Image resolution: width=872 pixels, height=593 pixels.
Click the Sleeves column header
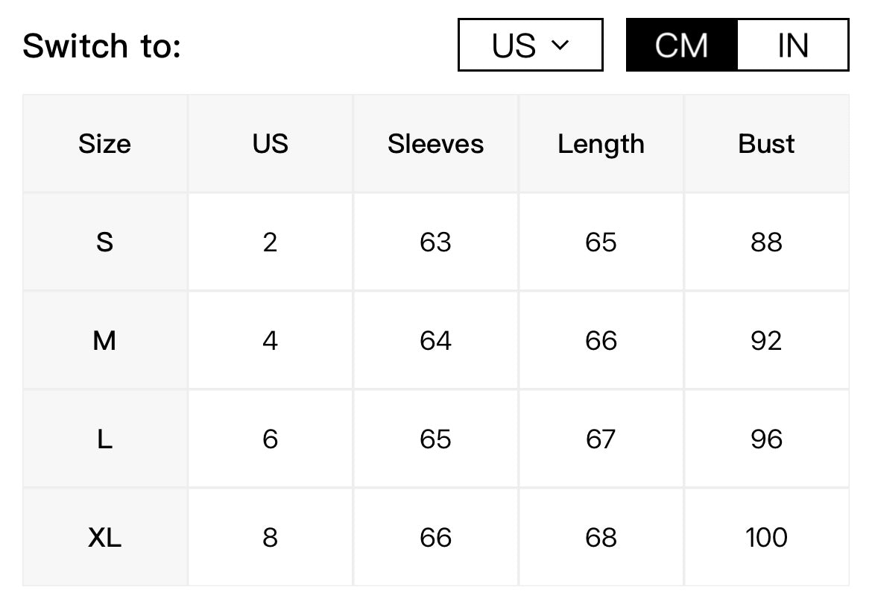[x=435, y=144]
